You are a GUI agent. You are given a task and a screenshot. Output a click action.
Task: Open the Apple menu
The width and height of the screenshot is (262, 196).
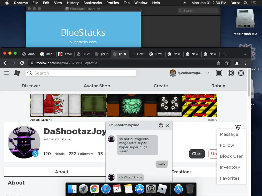coord(7,3)
